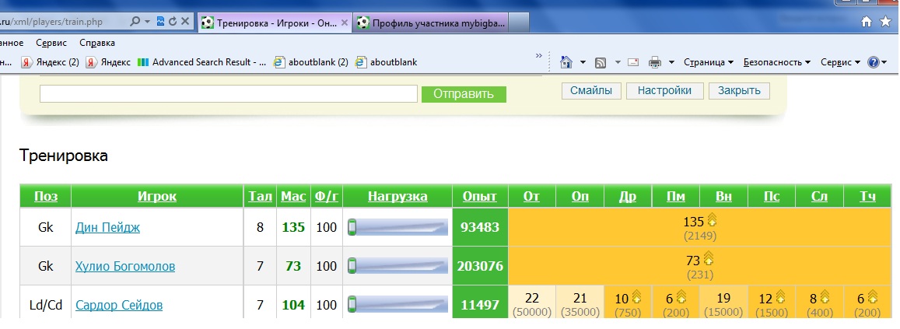Click upgrade arrow in Сардор Сейдов's Тч cell
Screen dimensions: 900x329
point(872,297)
